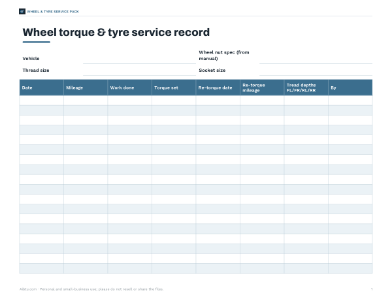Click the 'Wheel torque & tyre service record' title
The height and width of the screenshot is (303, 392).
(x=116, y=32)
